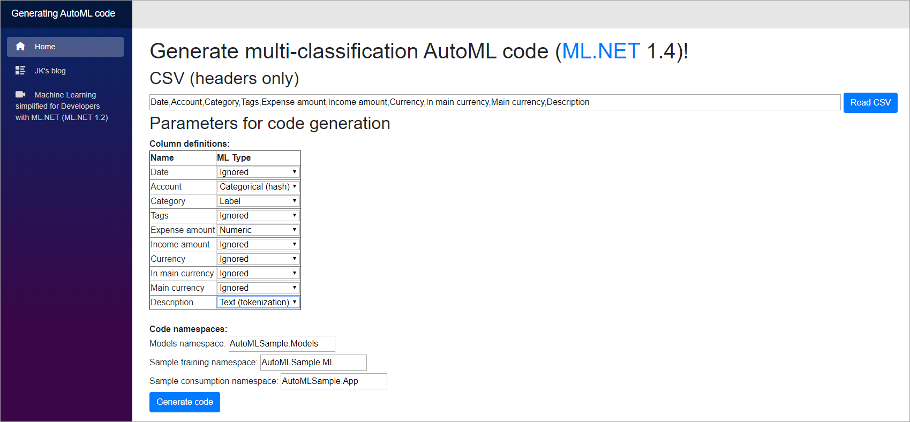Open the Home navigation item

click(65, 47)
